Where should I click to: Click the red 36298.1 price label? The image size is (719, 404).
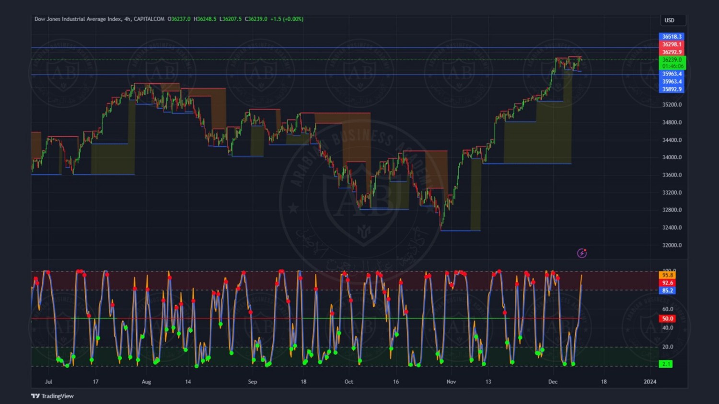click(672, 44)
